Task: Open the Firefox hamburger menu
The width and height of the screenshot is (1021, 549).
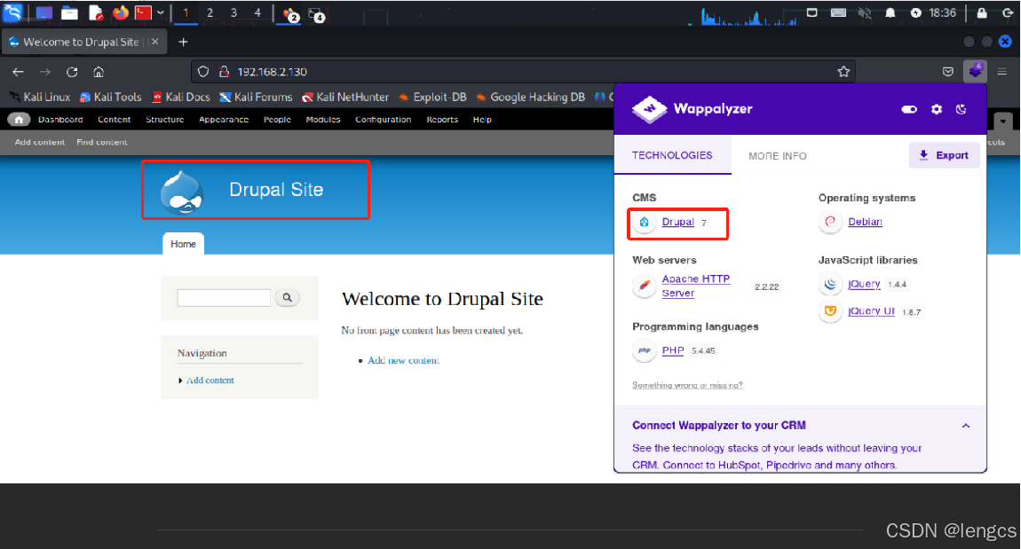Action: (1002, 72)
